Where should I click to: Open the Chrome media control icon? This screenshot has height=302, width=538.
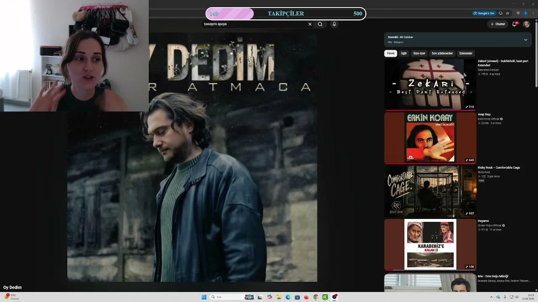(518, 13)
